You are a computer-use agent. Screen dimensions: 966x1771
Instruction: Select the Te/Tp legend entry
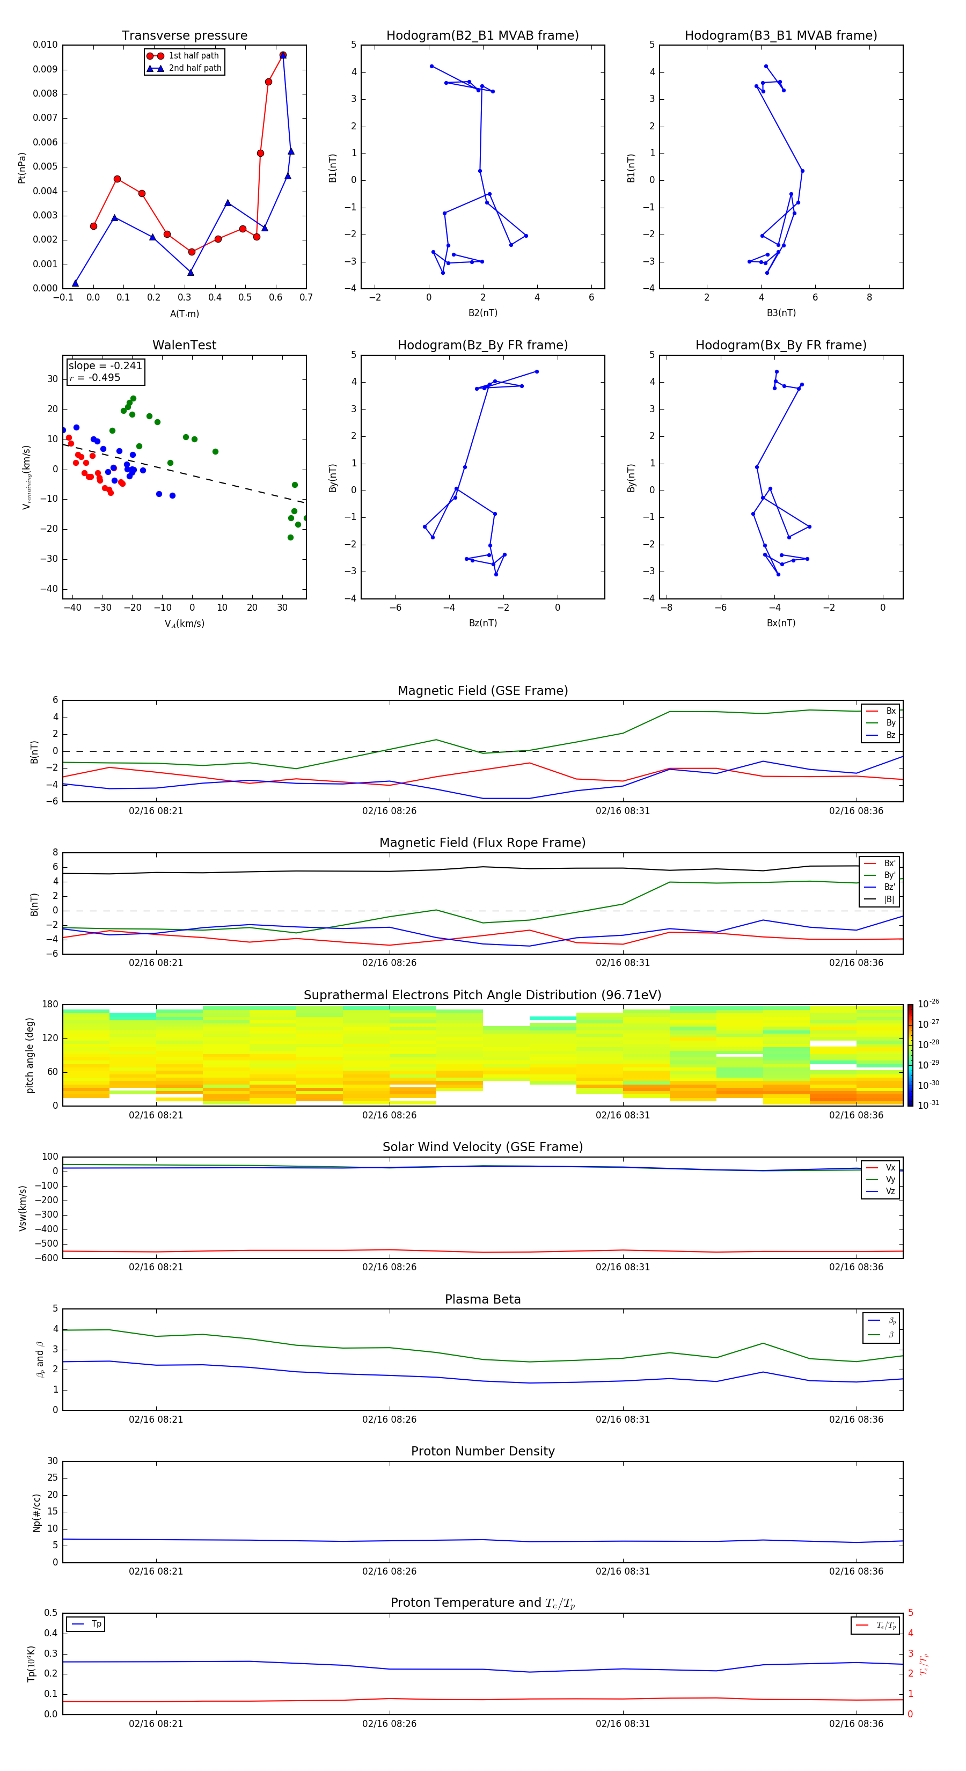[875, 1625]
